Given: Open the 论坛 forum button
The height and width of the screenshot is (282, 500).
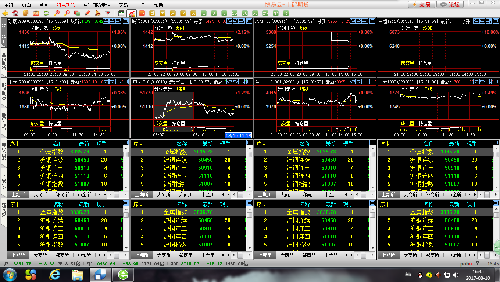Looking at the screenshot, I should [x=450, y=4].
